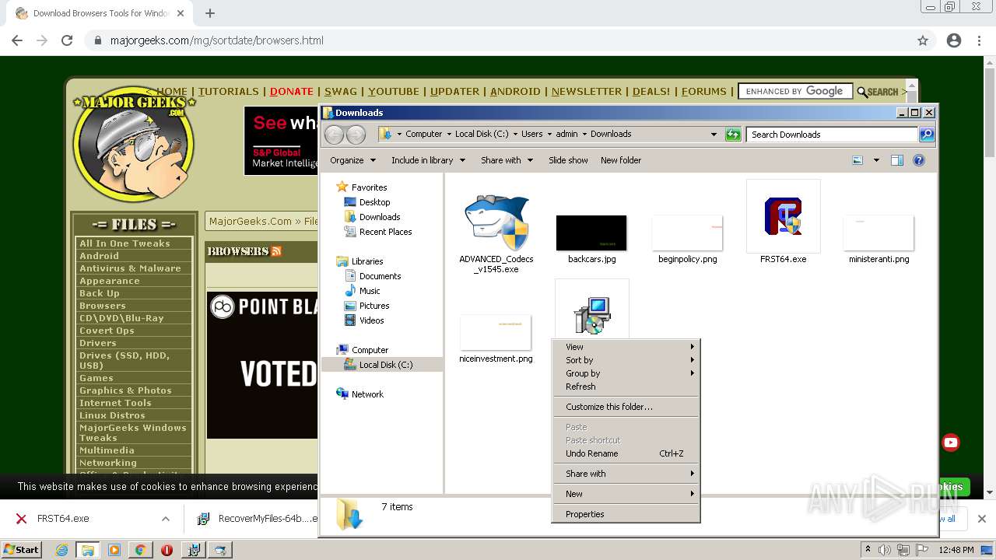Open Antivirus & Malware category
Viewport: 996px width, 560px height.
tap(130, 268)
